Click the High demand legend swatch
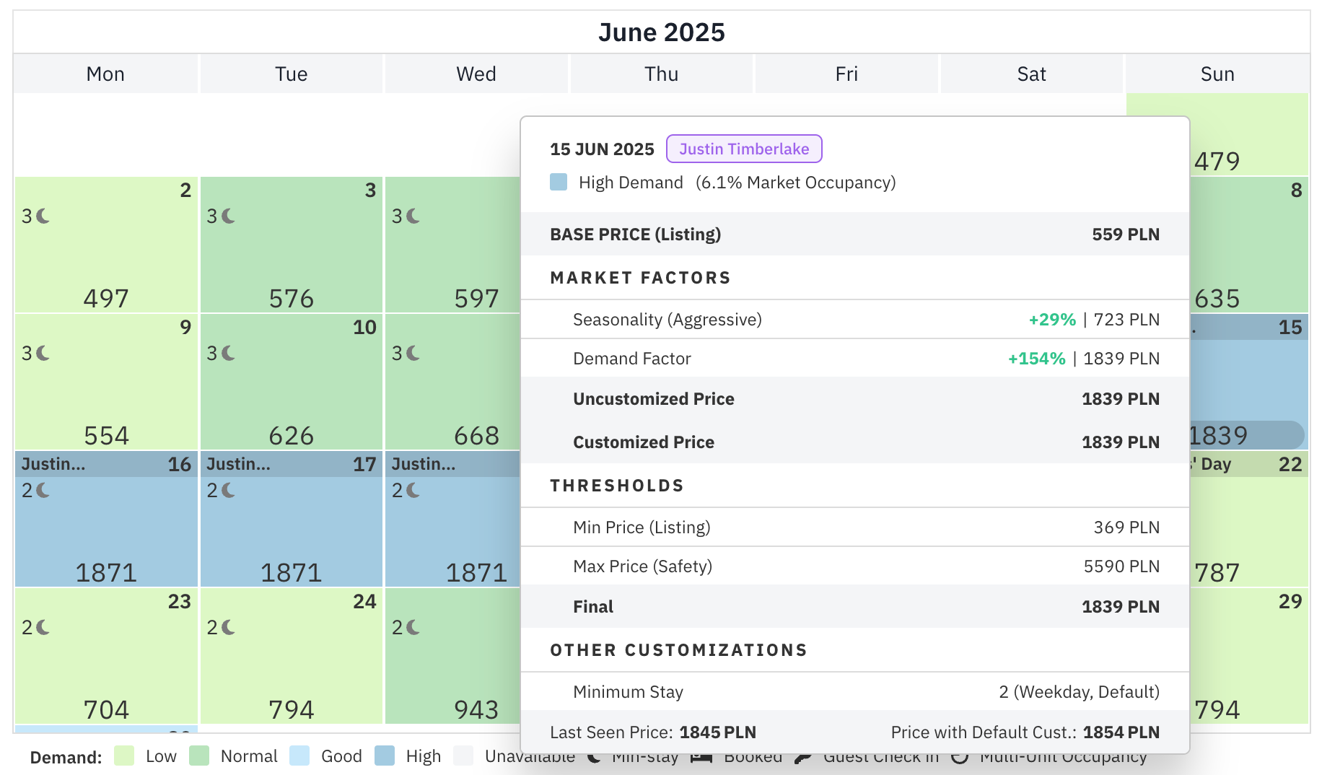Image resolution: width=1322 pixels, height=775 pixels. point(385,756)
